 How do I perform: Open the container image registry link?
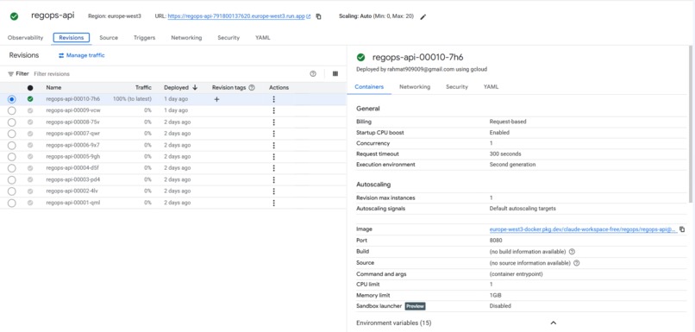pos(583,229)
